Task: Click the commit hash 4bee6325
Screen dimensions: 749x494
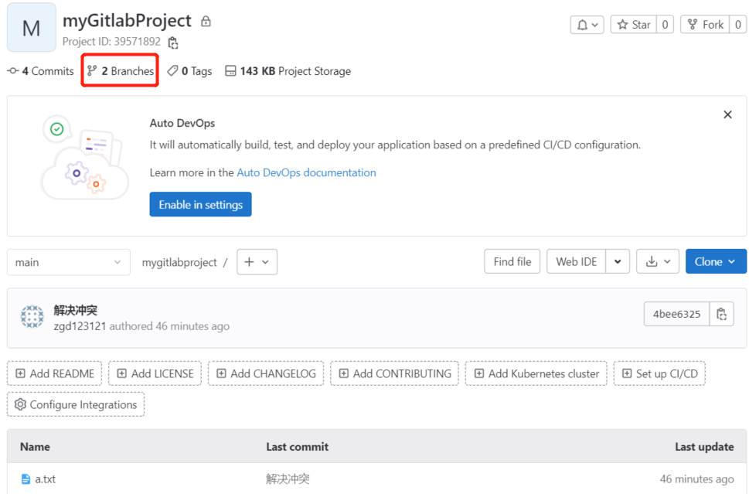Action: (x=676, y=314)
